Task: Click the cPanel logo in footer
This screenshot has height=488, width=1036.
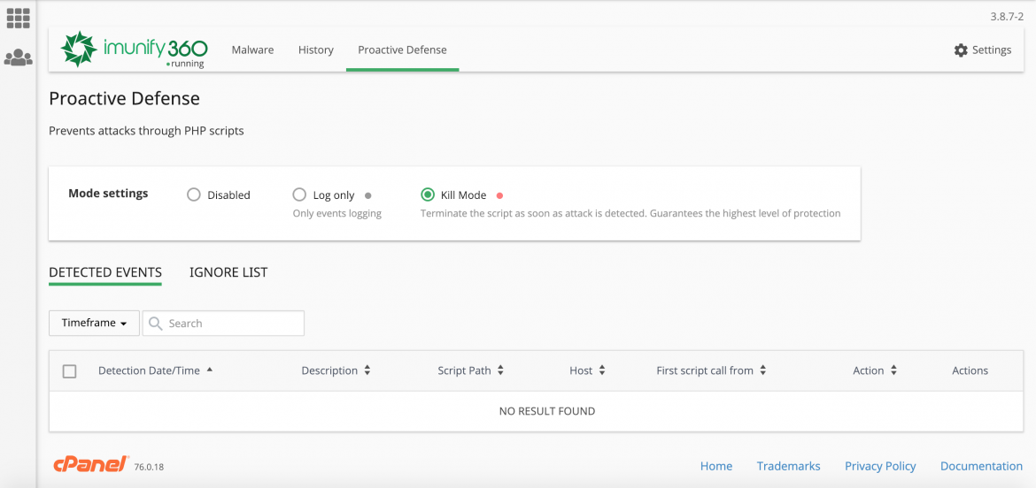Action: pos(89,465)
